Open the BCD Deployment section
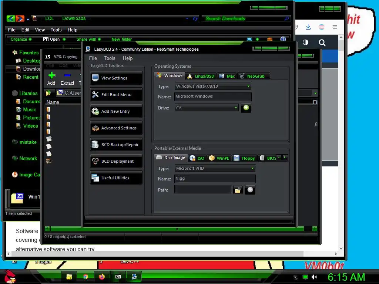 [x=116, y=161]
